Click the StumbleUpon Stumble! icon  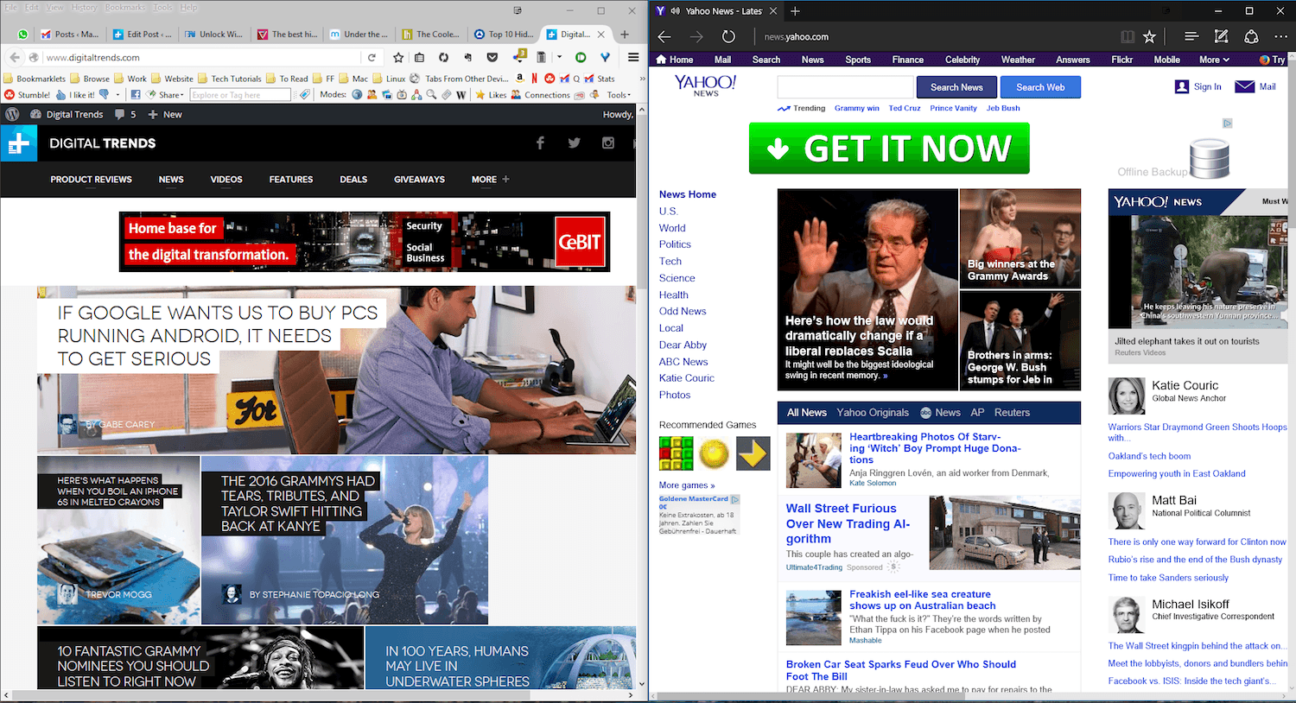click(x=10, y=95)
